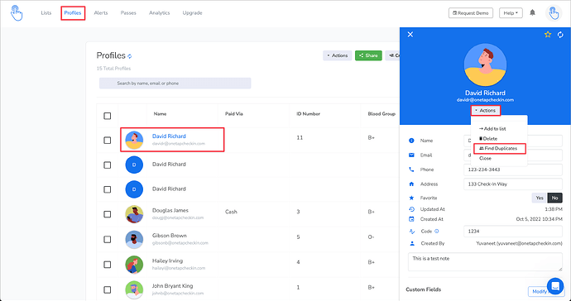Screen dimensions: 571x301
Task: Click the green Share button
Action: coord(368,55)
